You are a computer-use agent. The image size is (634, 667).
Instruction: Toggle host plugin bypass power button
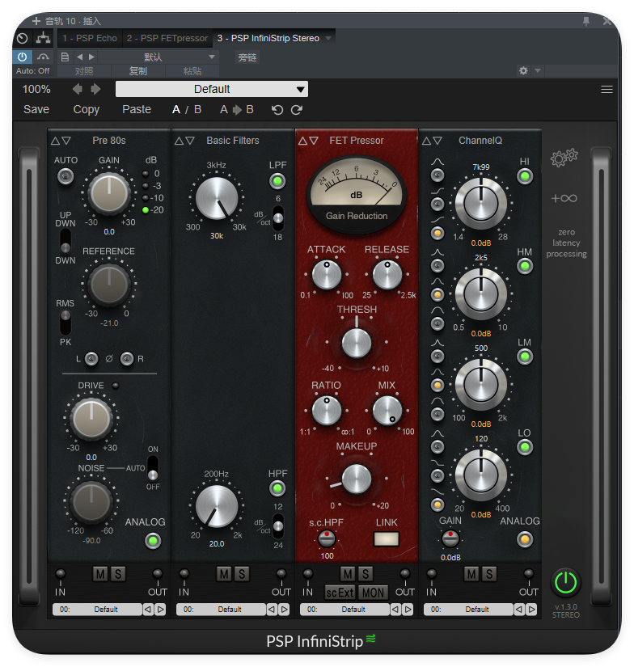click(x=22, y=57)
